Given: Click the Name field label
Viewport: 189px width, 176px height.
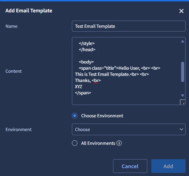Looking at the screenshot, I should click(x=11, y=26).
